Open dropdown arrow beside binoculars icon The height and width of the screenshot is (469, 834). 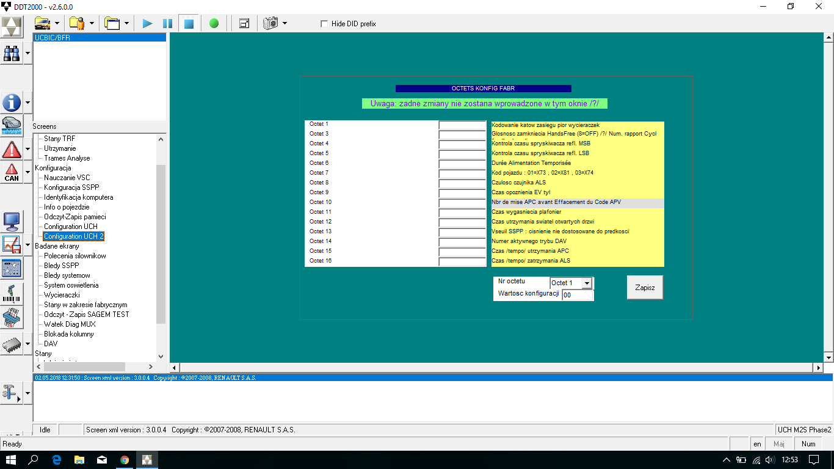27,54
